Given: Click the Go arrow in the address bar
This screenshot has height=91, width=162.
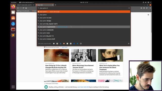Looking at the screenshot, I should pyautogui.click(x=129, y=8).
